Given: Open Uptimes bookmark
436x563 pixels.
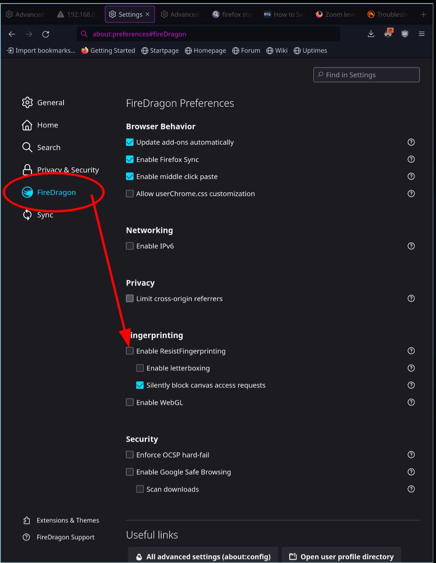Looking at the screenshot, I should tap(310, 51).
